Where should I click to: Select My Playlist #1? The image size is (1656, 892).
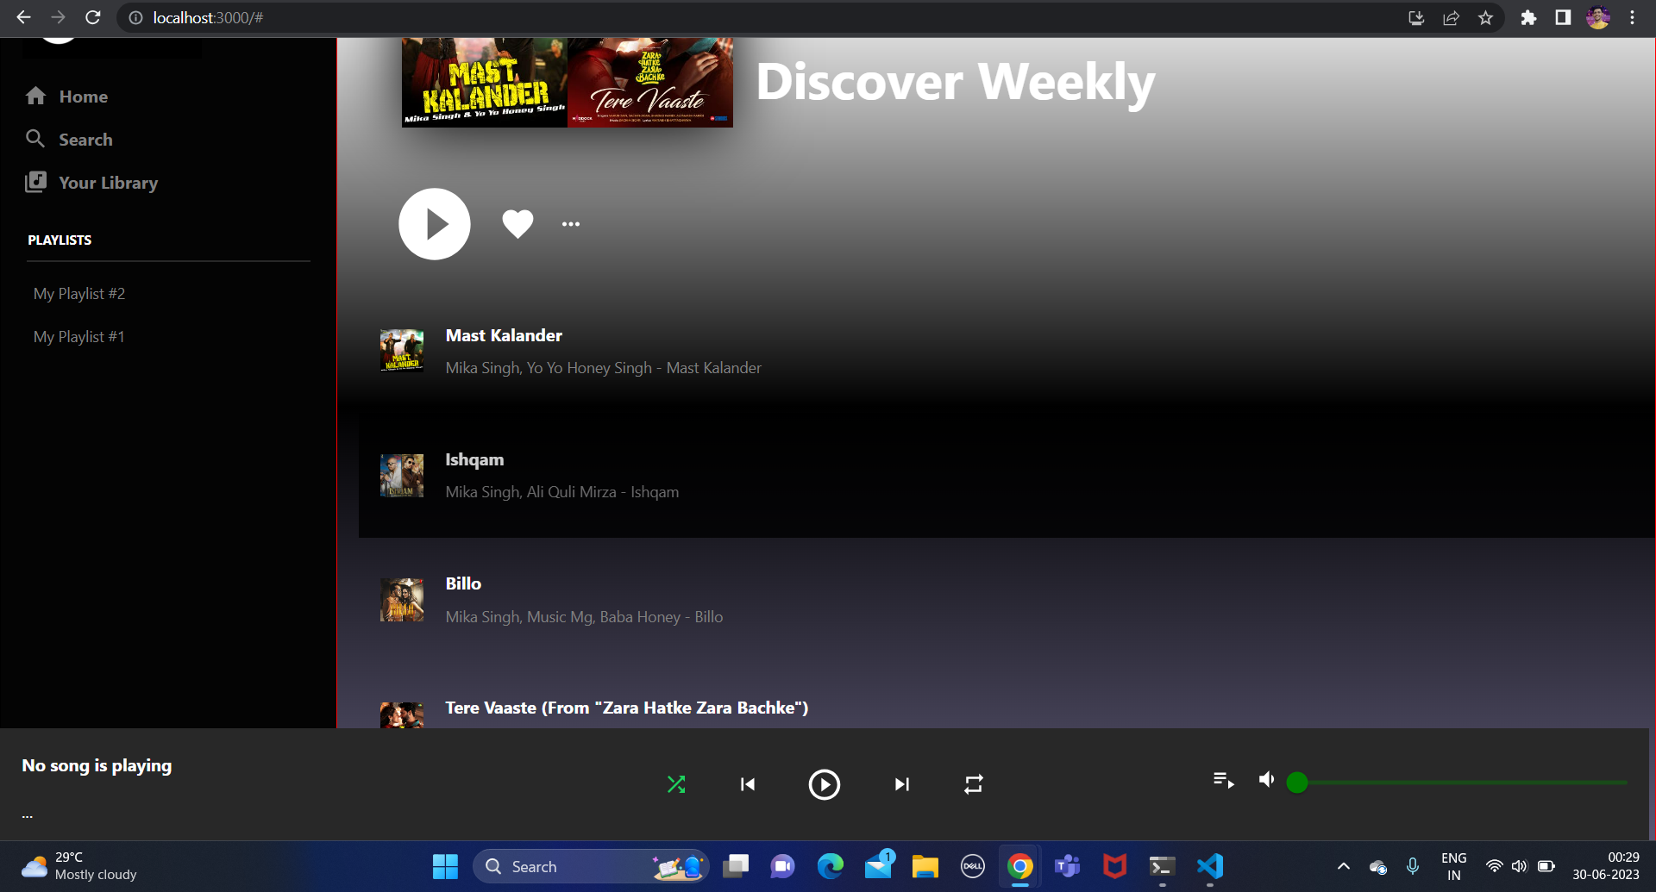(78, 336)
